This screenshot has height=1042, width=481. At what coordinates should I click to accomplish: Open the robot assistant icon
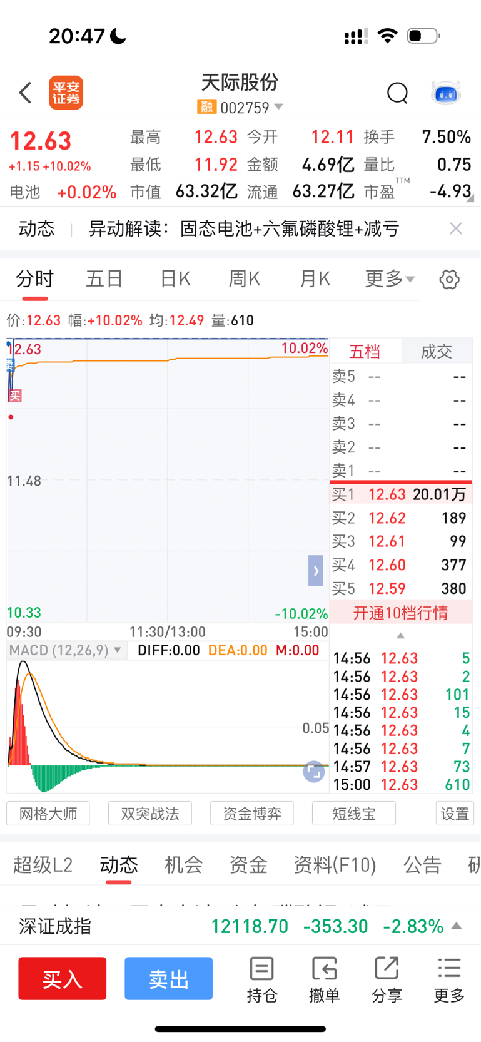click(x=446, y=93)
